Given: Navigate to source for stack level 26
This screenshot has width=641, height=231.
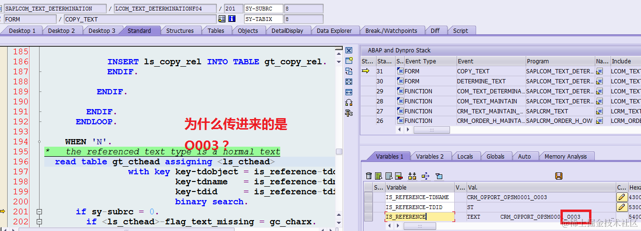Looking at the screenshot, I should 600,121.
